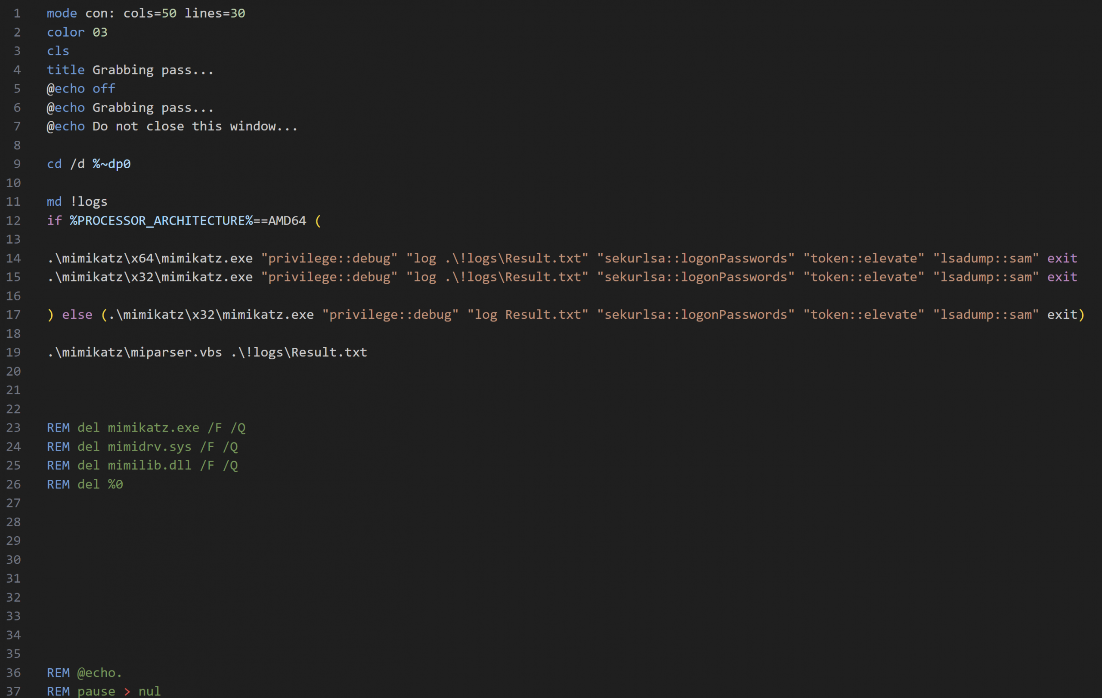Click '"lsadump::sam"' on line 14
Image resolution: width=1102 pixels, height=698 pixels.
[x=986, y=258]
